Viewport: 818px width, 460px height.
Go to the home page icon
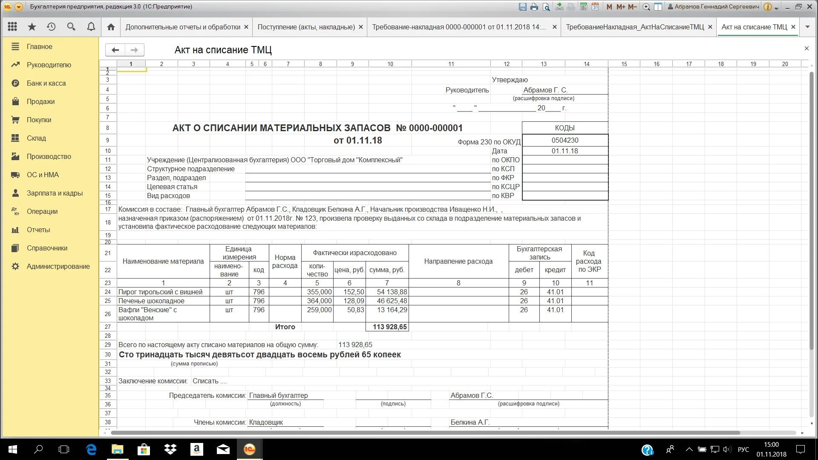click(x=111, y=27)
